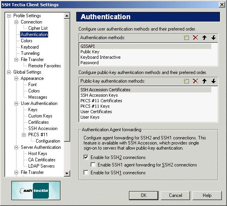Click OK to save settings
This screenshot has height=206, width=227.
pyautogui.click(x=143, y=195)
